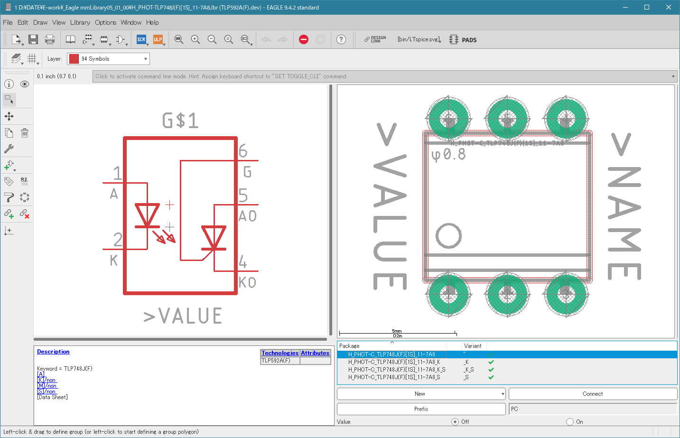The width and height of the screenshot is (680, 438).
Task: Open the new file dropdown icon
Action: click(17, 39)
